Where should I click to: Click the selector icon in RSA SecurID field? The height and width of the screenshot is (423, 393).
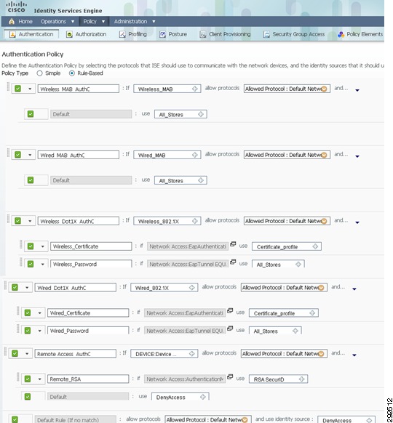[302, 379]
